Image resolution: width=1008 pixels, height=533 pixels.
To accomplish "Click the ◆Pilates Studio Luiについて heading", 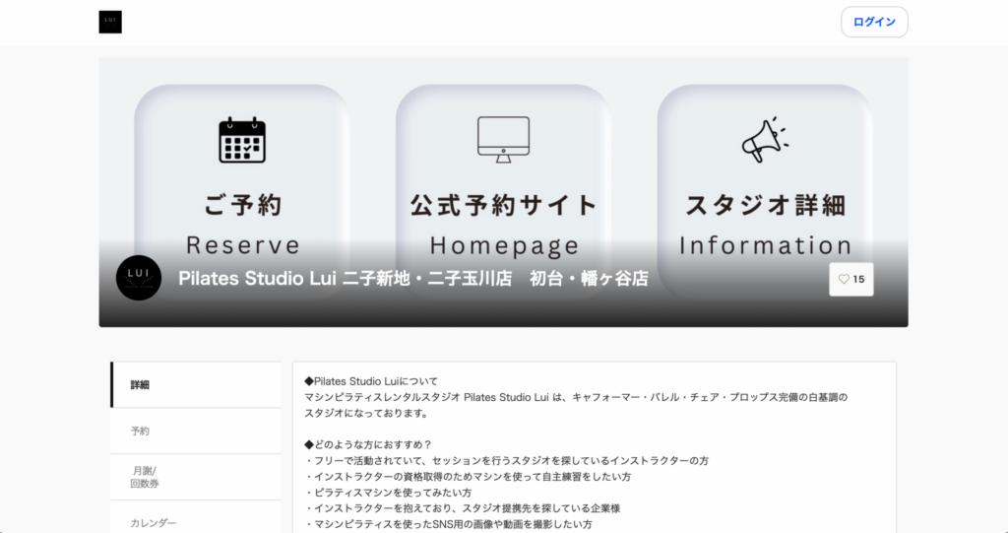I will point(371,381).
